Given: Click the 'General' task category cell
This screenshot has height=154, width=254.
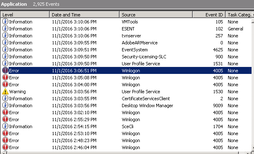Looking at the screenshot, I should [x=236, y=29].
